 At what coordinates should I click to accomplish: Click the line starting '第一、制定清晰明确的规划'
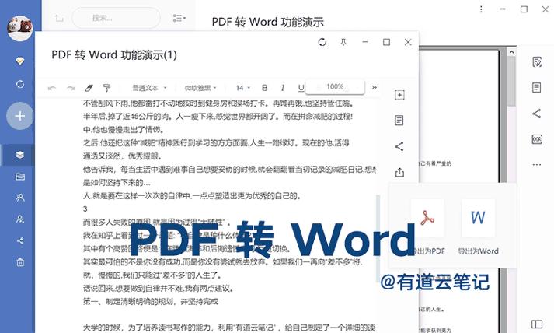[151, 302]
